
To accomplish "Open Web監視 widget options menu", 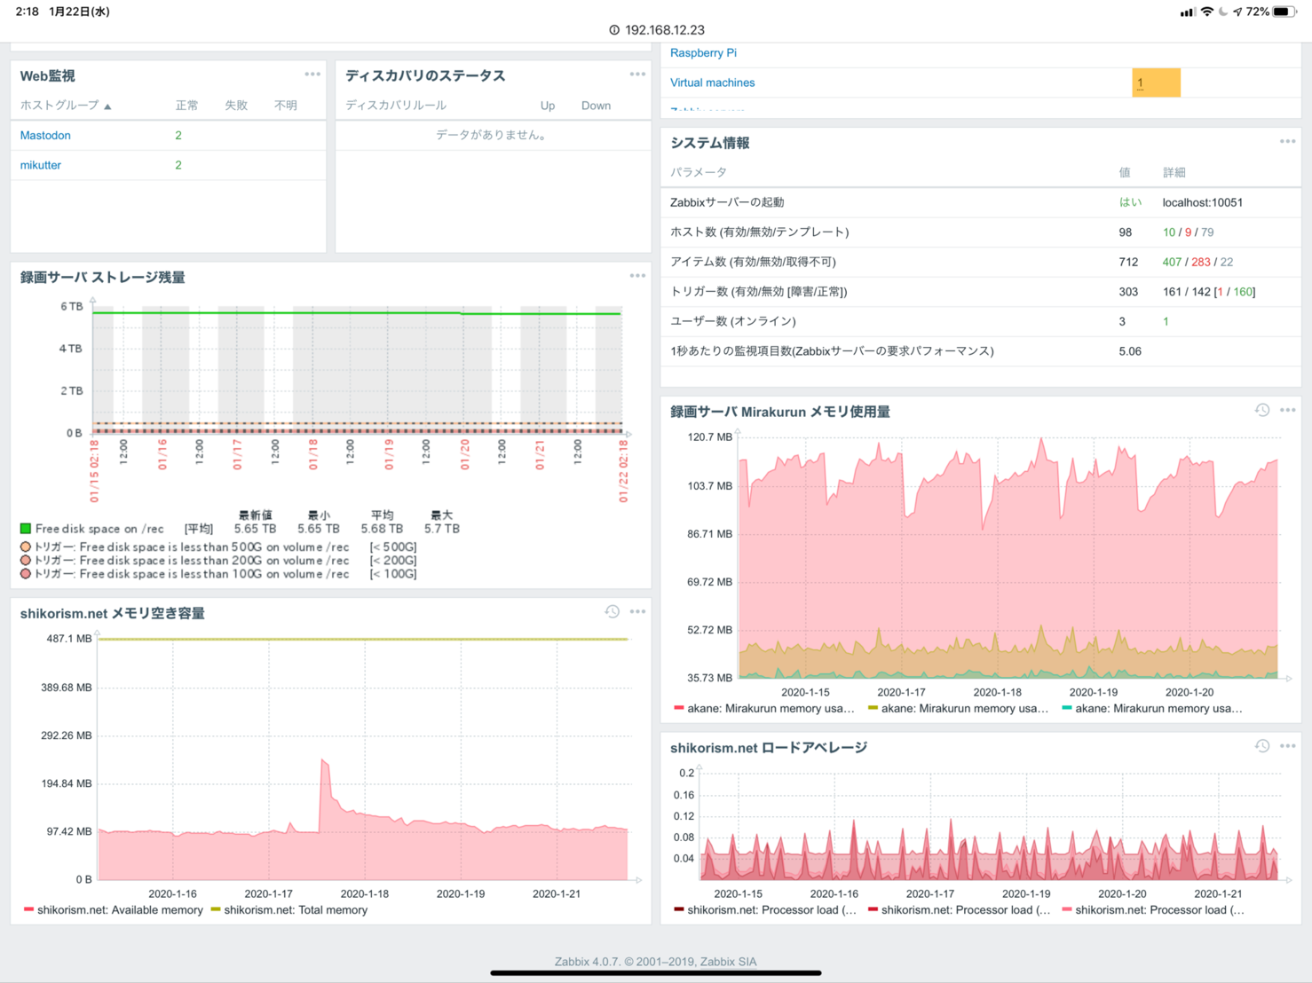I will (312, 75).
